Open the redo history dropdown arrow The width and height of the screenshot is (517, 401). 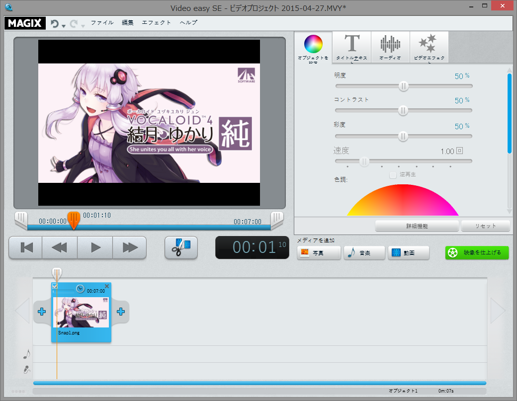83,26
